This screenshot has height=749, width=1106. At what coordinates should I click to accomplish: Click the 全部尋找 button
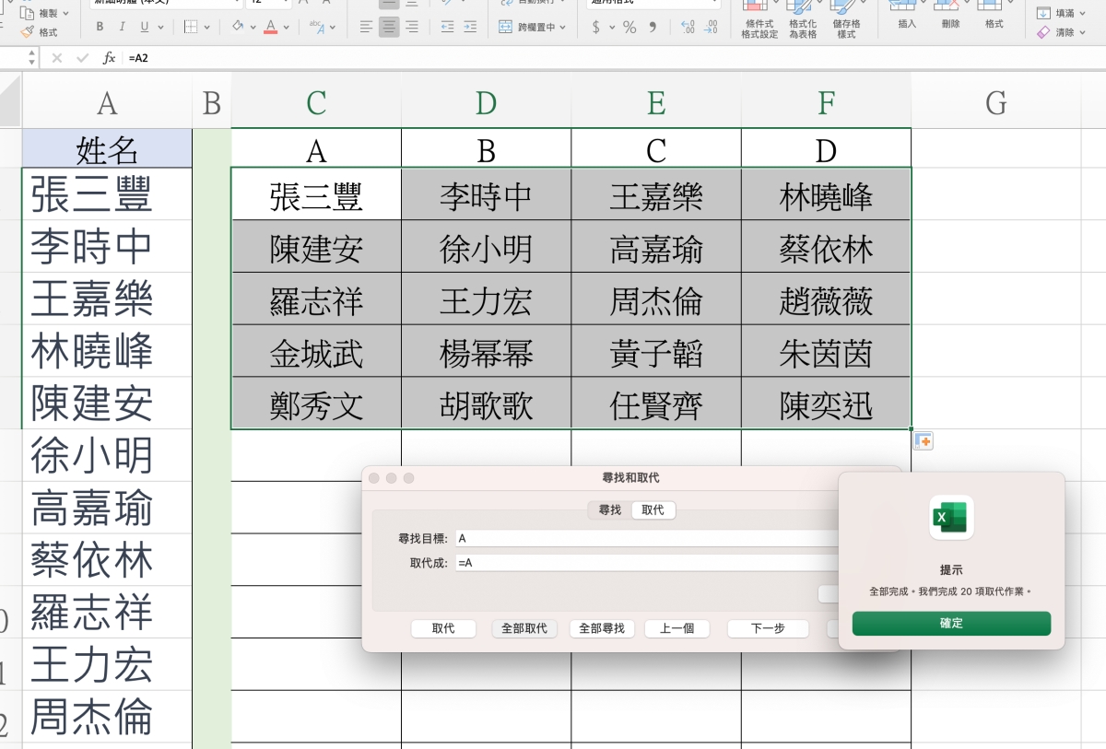(602, 628)
